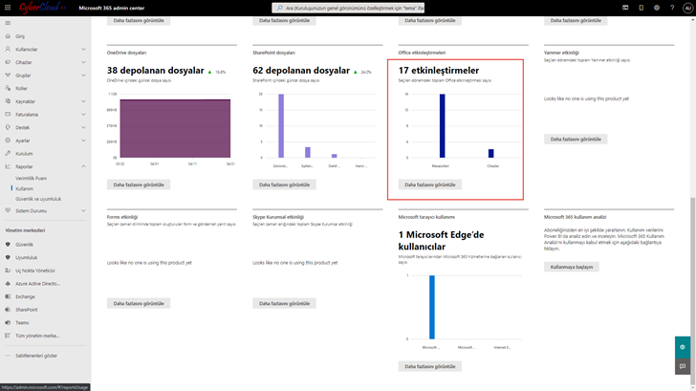Open the feedback chat button
Image resolution: width=696 pixels, height=391 pixels.
pos(683,366)
